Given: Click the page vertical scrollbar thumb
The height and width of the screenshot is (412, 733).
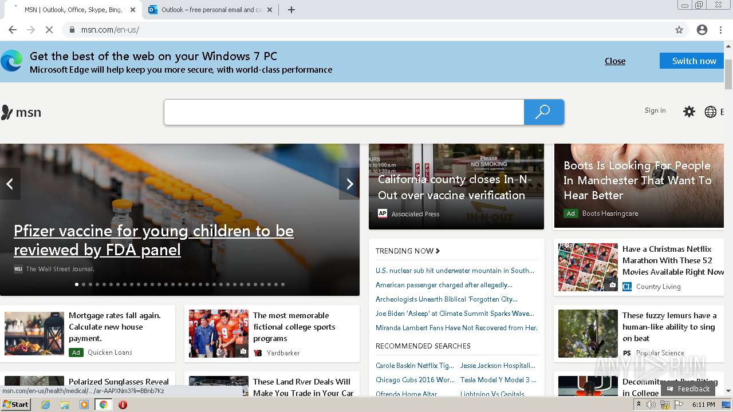Looking at the screenshot, I should pos(728,74).
